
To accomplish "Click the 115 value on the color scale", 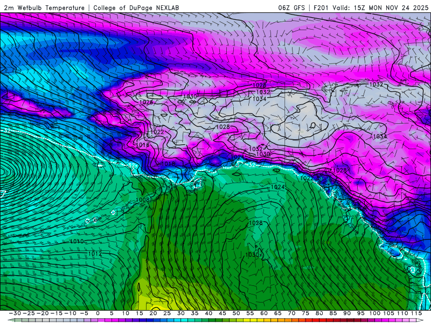I will (416, 313).
